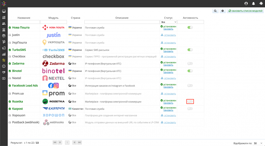Click the Нова Пошта module logo
The height and width of the screenshot is (146, 265).
53,27
